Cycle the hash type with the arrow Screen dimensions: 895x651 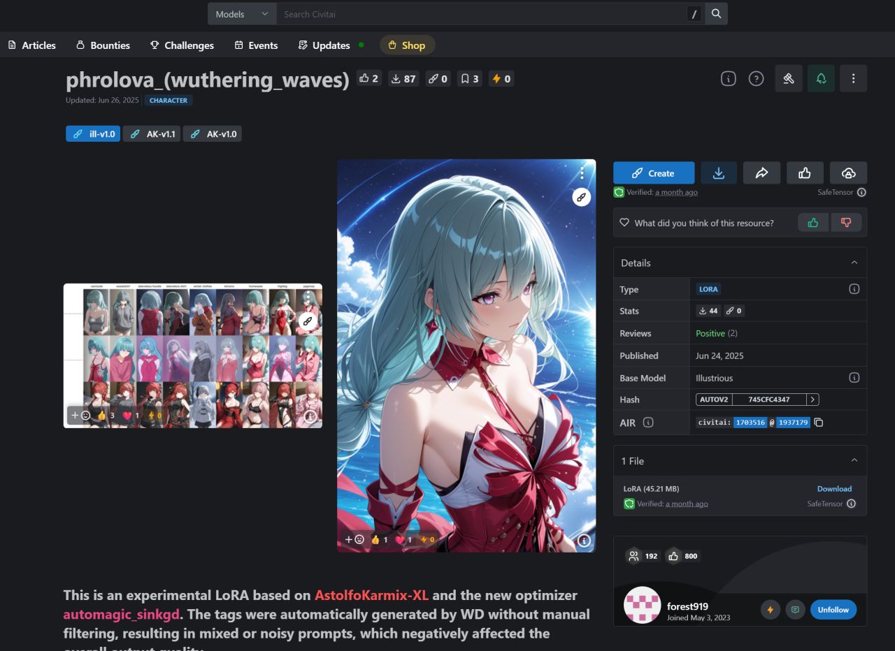812,400
